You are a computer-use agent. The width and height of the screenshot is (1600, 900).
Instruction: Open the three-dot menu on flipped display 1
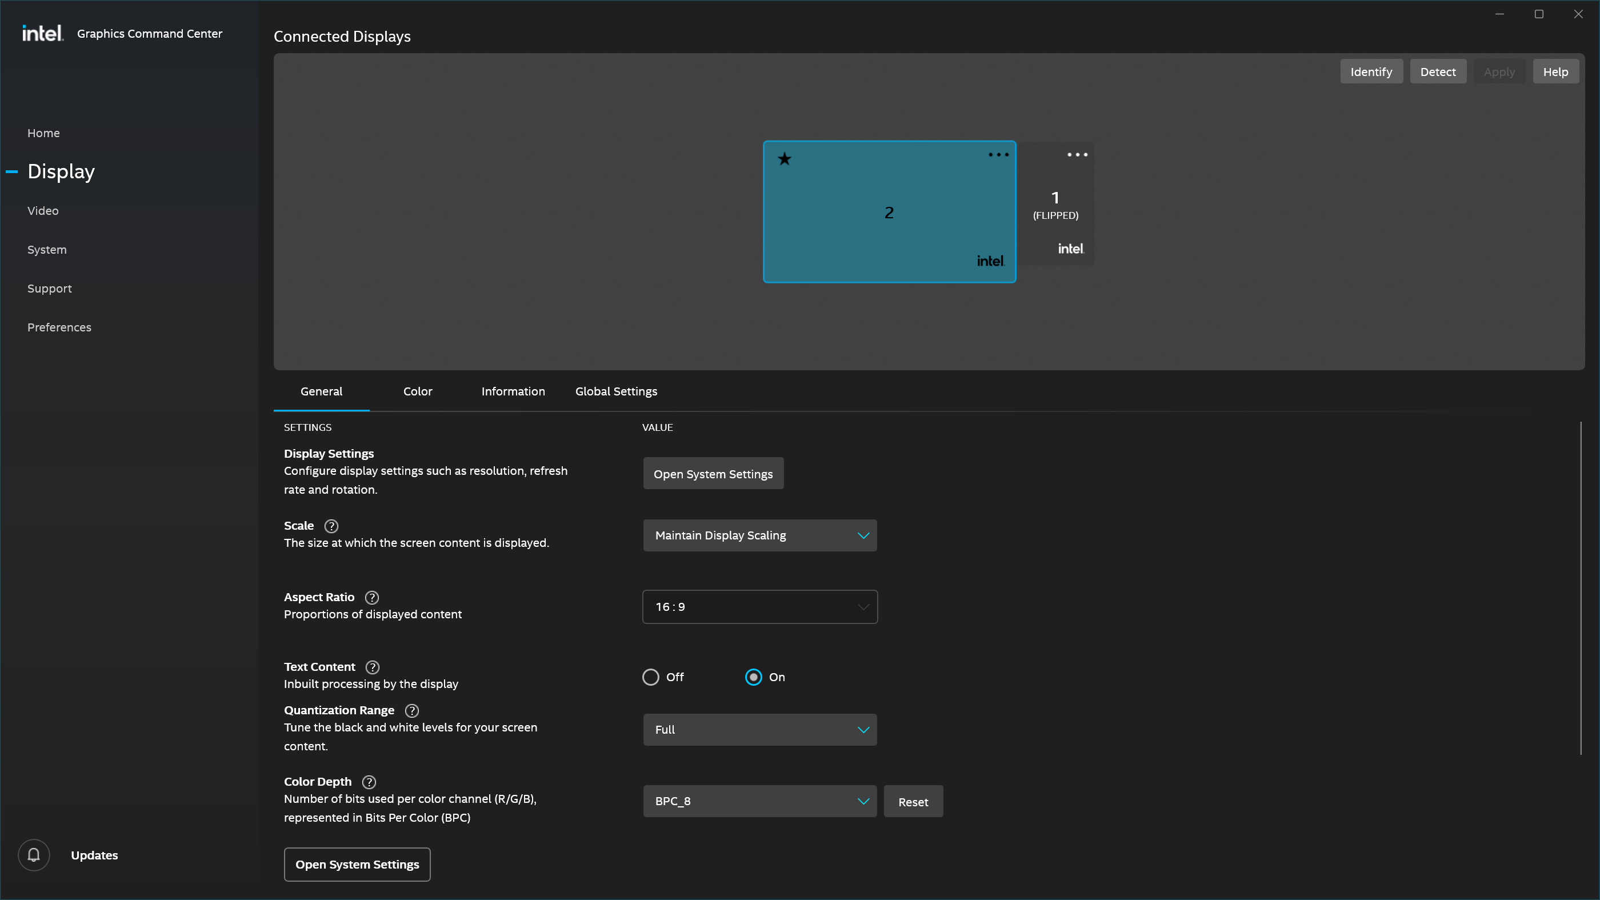[1077, 155]
